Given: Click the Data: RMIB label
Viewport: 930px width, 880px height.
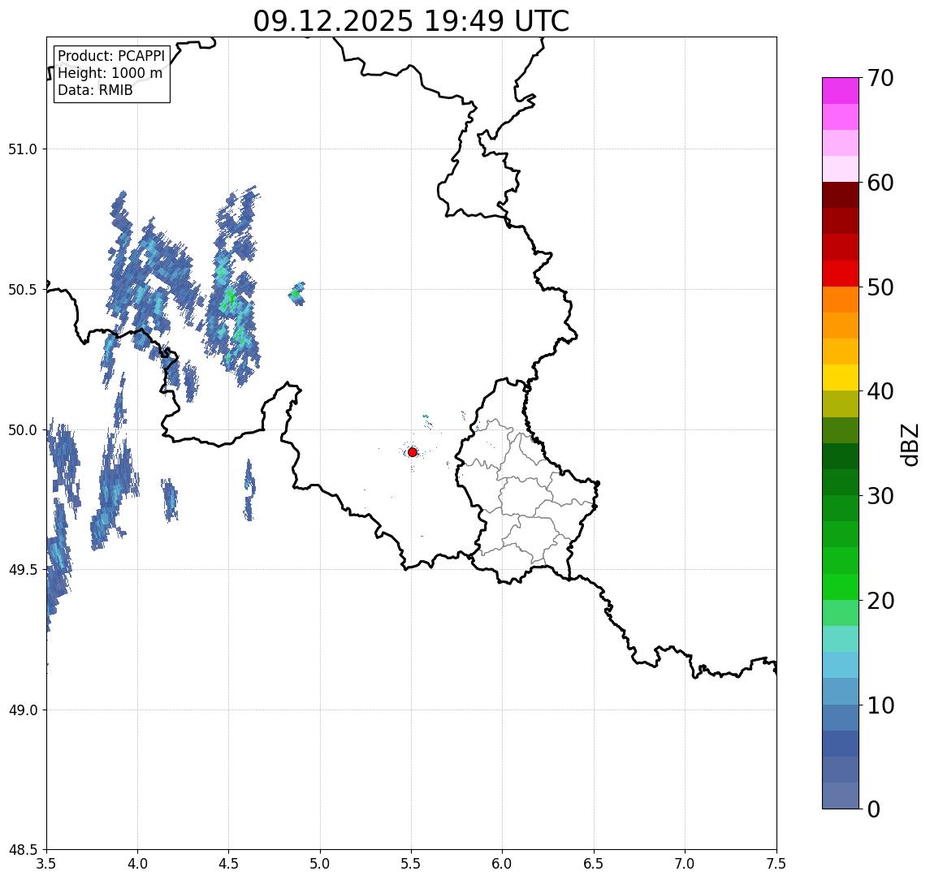Looking at the screenshot, I should (95, 90).
